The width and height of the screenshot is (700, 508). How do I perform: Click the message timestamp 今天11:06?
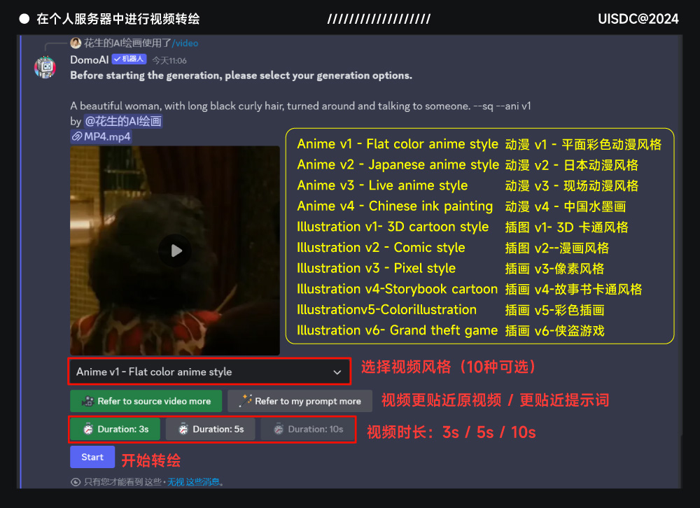[169, 61]
